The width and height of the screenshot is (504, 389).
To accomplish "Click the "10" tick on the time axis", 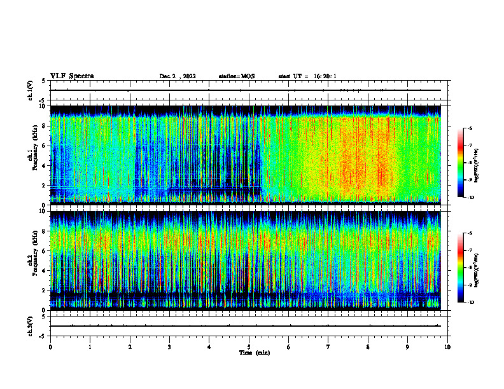I will click(447, 347).
